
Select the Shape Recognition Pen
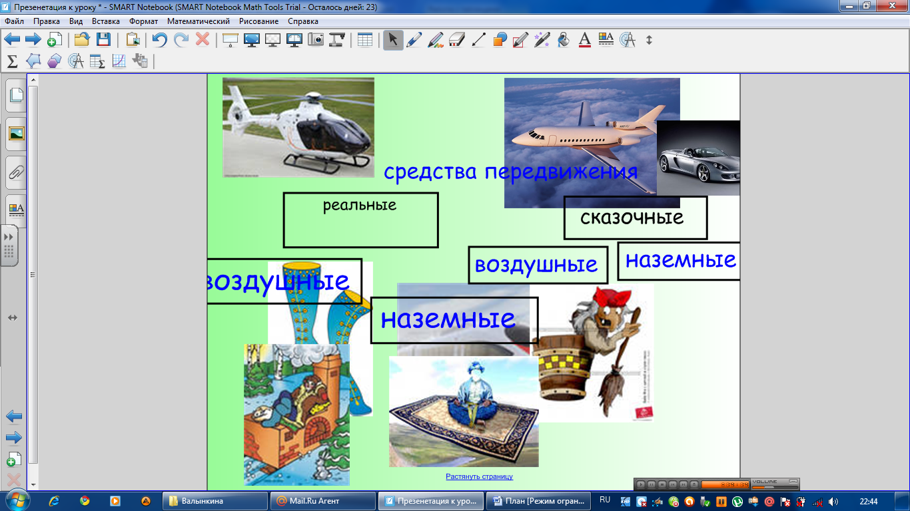pyautogui.click(x=521, y=40)
